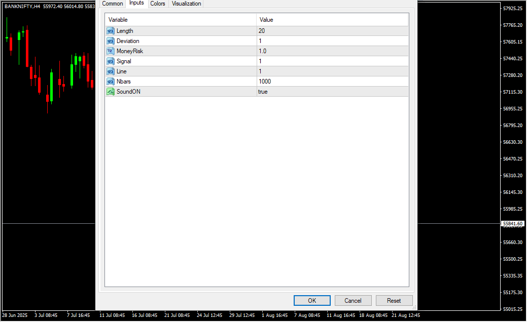
Task: Click the MoneyRisk value 1.0
Action: 332,51
